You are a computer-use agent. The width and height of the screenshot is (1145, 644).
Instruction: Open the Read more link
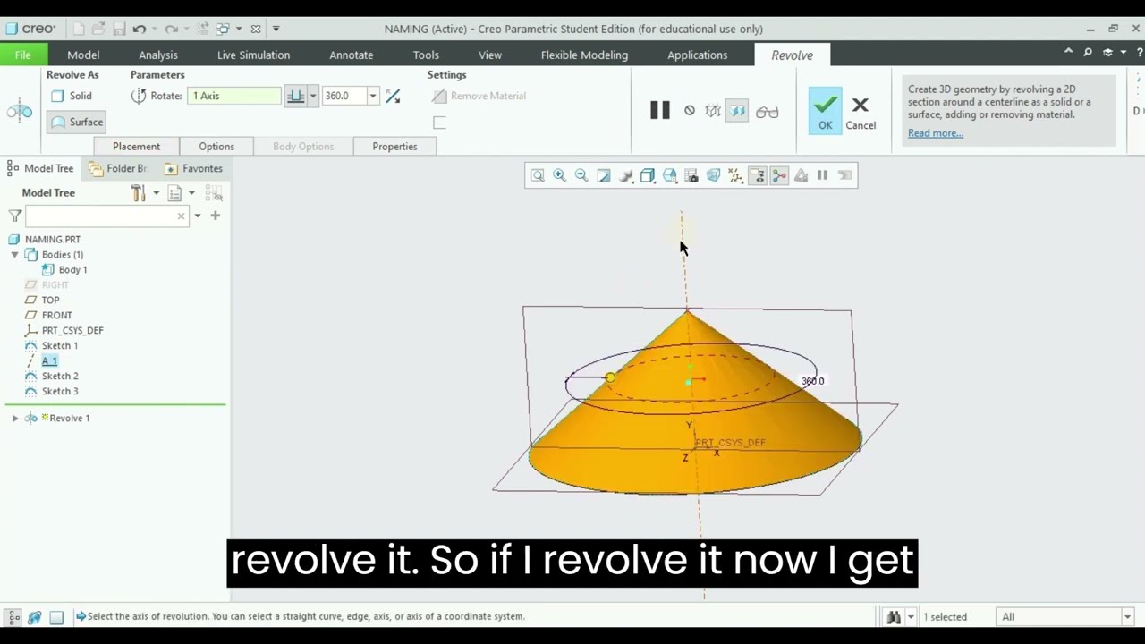click(x=936, y=133)
